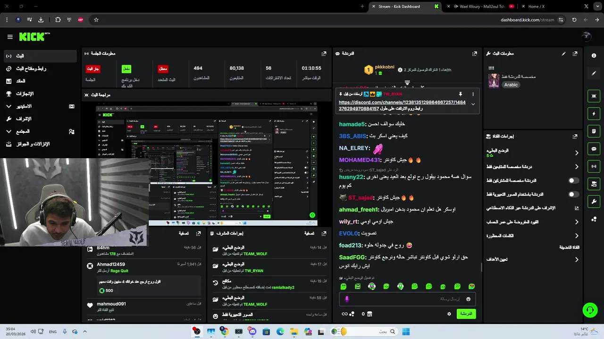Open File Explorer from the taskbar

click(294, 331)
